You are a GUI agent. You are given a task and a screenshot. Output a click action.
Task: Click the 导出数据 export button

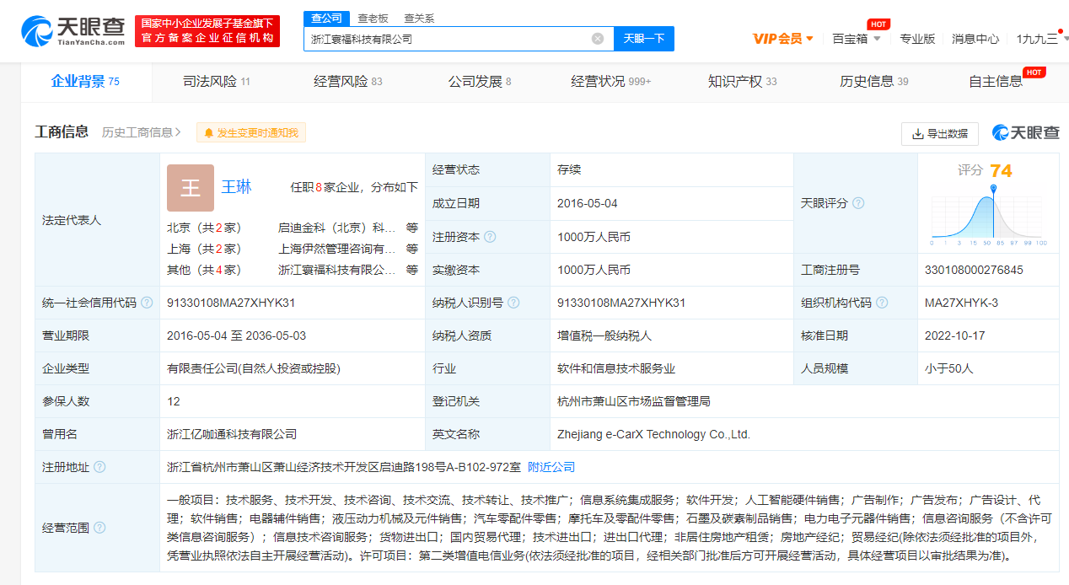[x=940, y=133]
